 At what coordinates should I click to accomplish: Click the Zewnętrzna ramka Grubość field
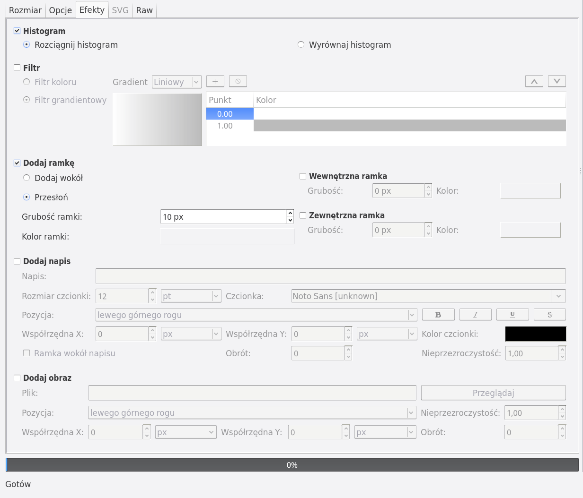(x=398, y=230)
